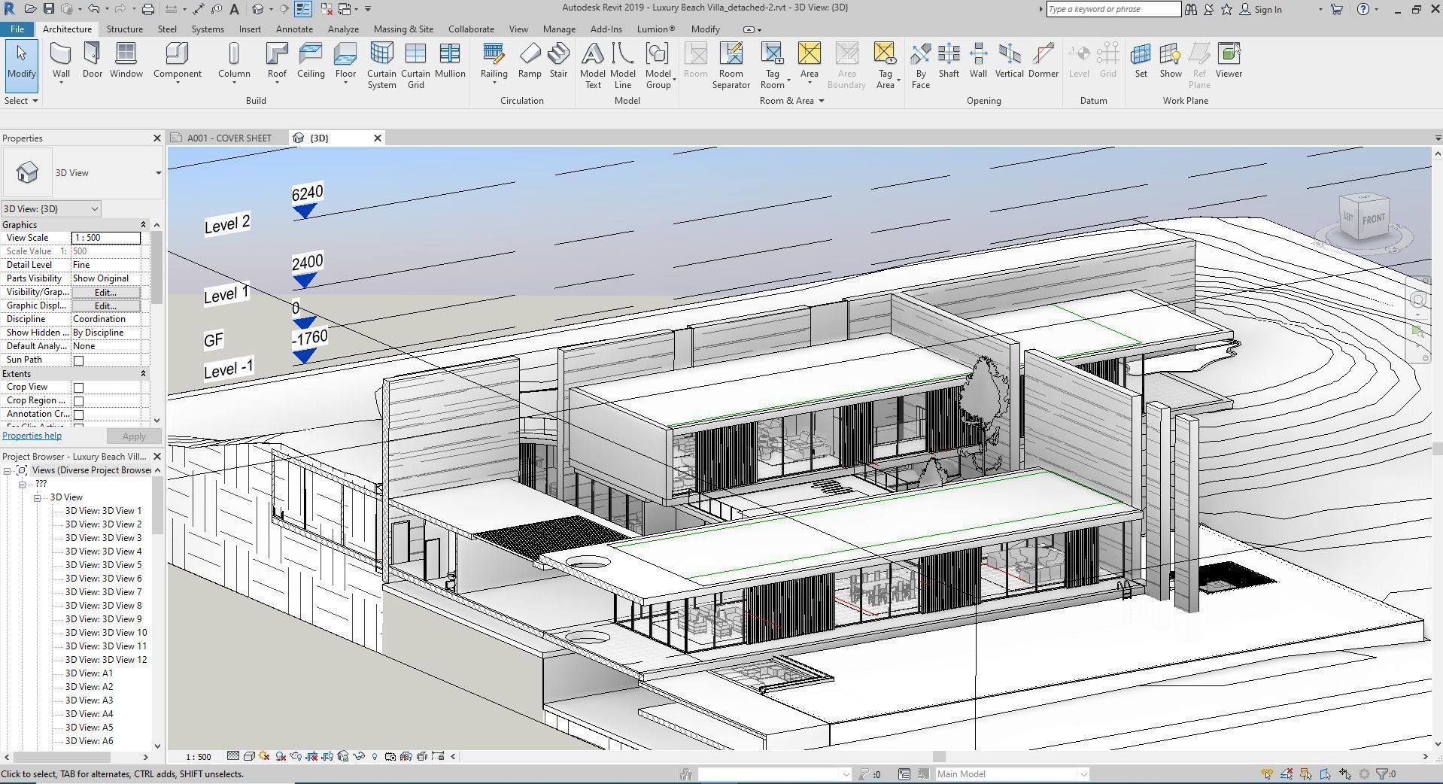Switch to the A001 - COVER SHEET tab

pyautogui.click(x=229, y=138)
